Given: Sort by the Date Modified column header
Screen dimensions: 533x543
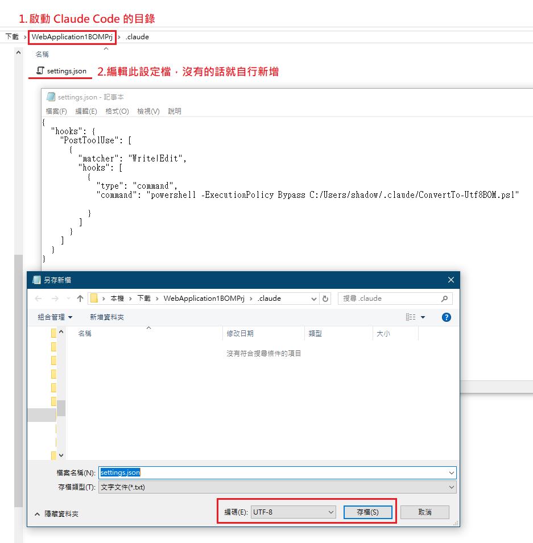Looking at the screenshot, I should click(x=240, y=334).
